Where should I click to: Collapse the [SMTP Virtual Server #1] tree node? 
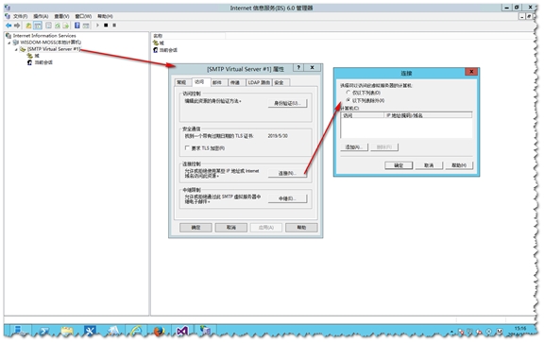(x=16, y=50)
